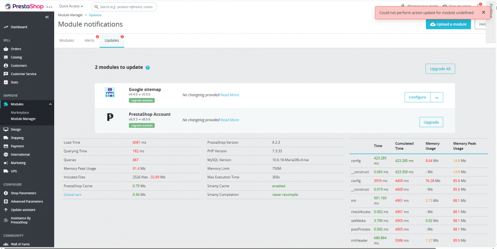
Task: Click Upgrade available badge on PrestaShop Account
Action: (142, 125)
